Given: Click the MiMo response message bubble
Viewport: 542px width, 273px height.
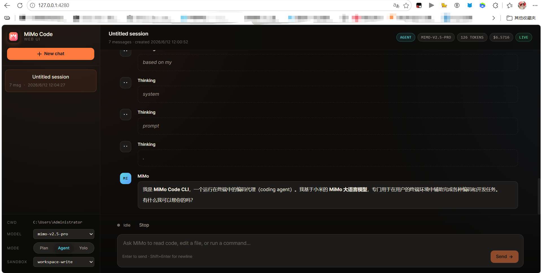Looking at the screenshot, I should pyautogui.click(x=328, y=195).
